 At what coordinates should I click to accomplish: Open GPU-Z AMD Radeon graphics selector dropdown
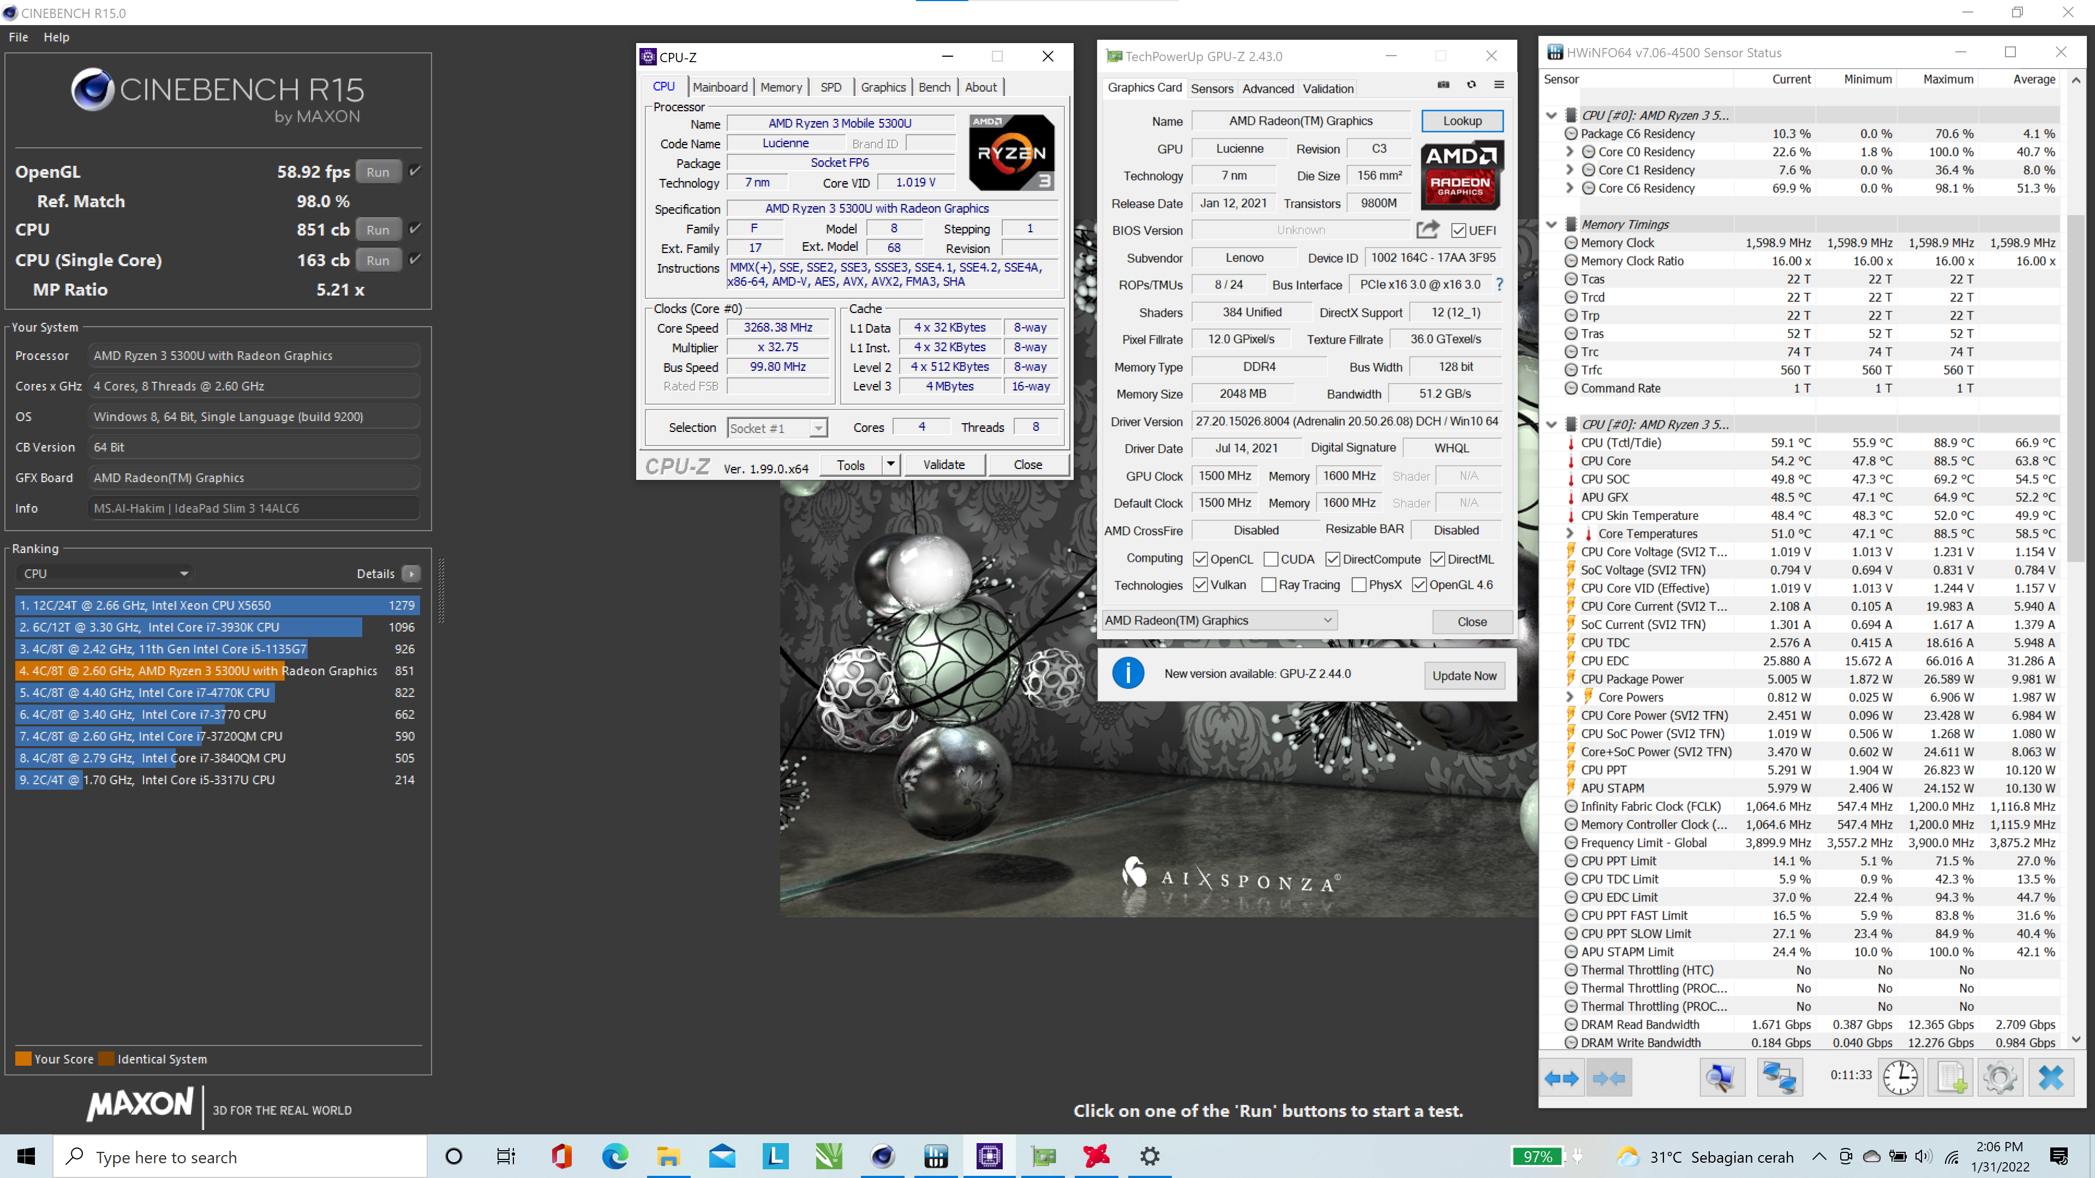pos(1219,620)
